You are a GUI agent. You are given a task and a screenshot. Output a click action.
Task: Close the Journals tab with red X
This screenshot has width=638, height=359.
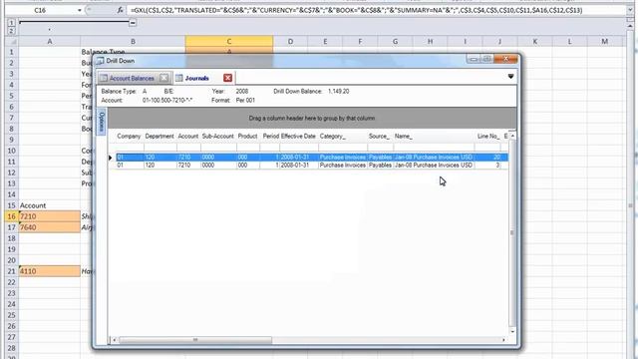click(228, 78)
